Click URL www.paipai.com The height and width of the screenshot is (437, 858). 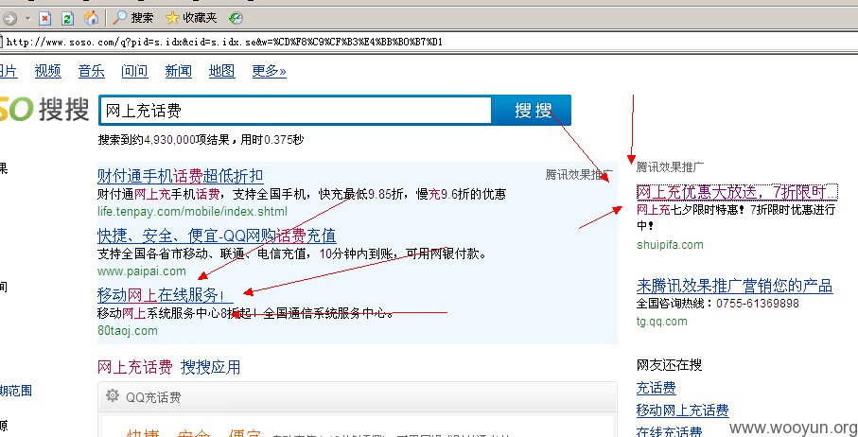142,271
